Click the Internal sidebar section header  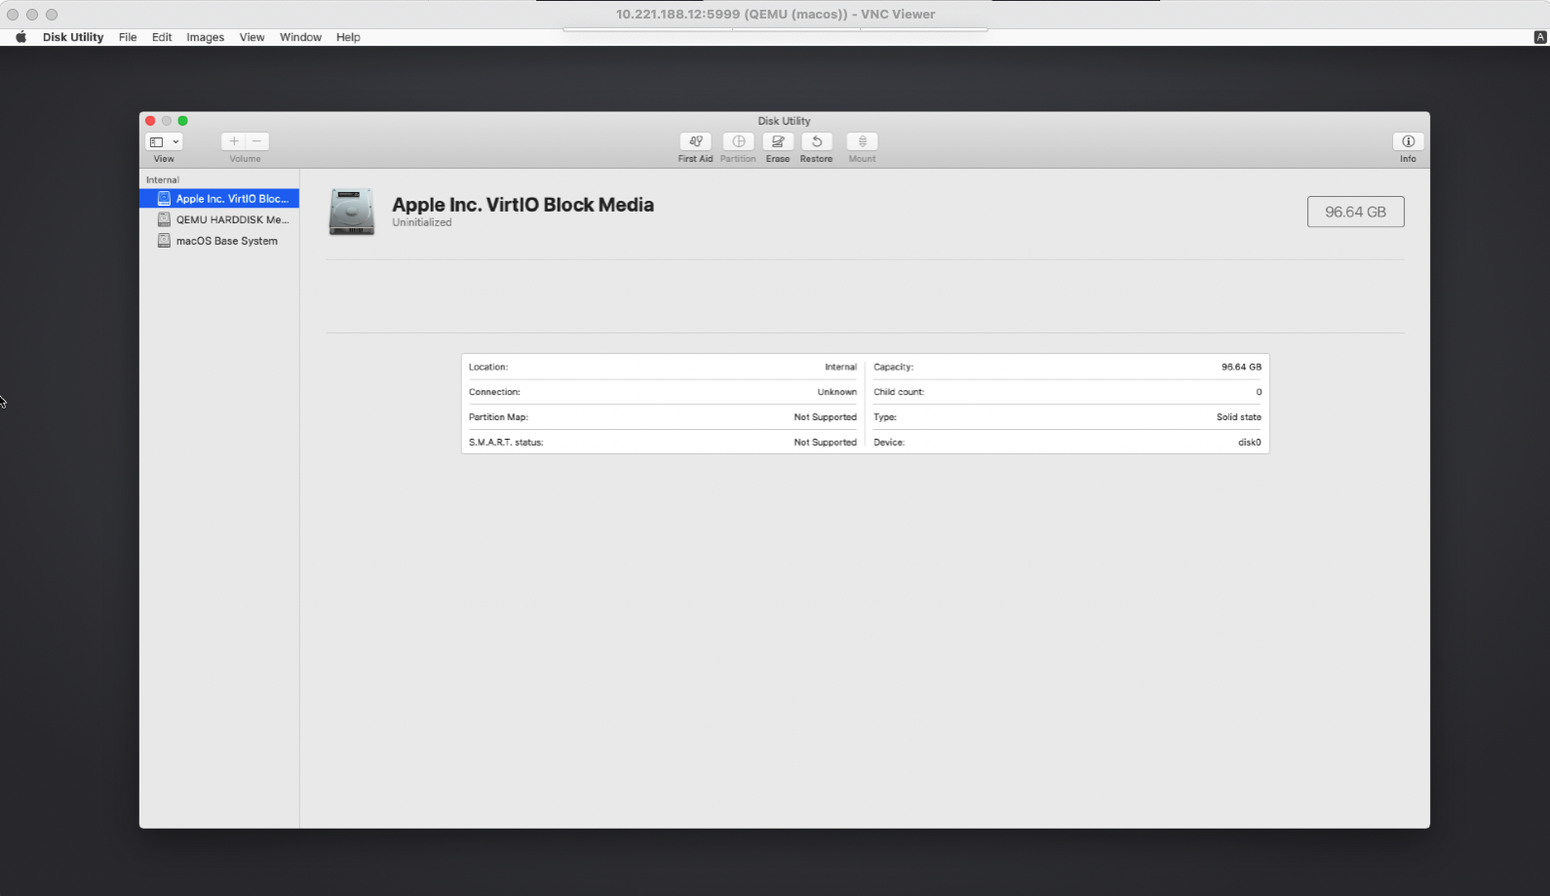(x=163, y=179)
